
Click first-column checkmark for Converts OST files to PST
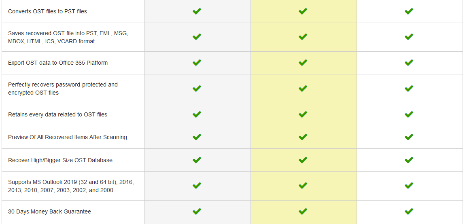[197, 11]
